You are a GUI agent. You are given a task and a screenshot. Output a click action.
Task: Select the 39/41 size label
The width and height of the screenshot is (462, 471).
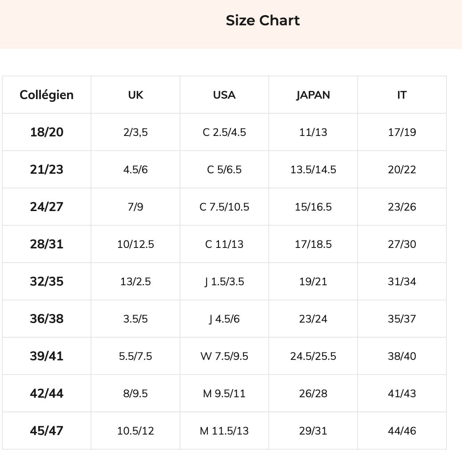[47, 356]
